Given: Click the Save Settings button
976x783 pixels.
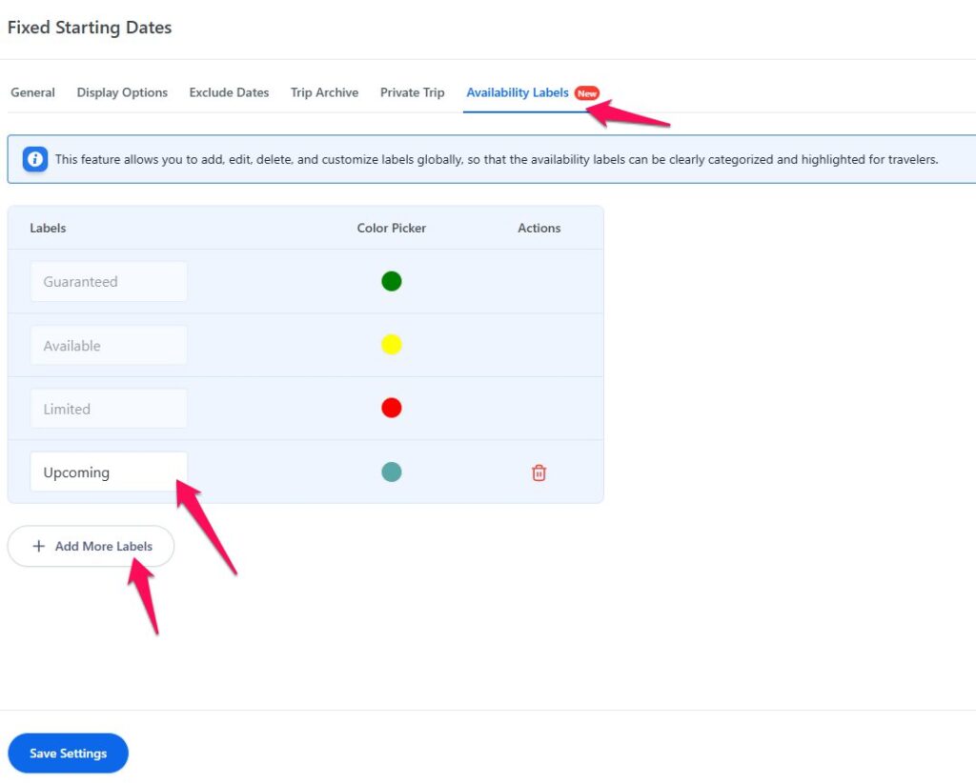Looking at the screenshot, I should [68, 753].
